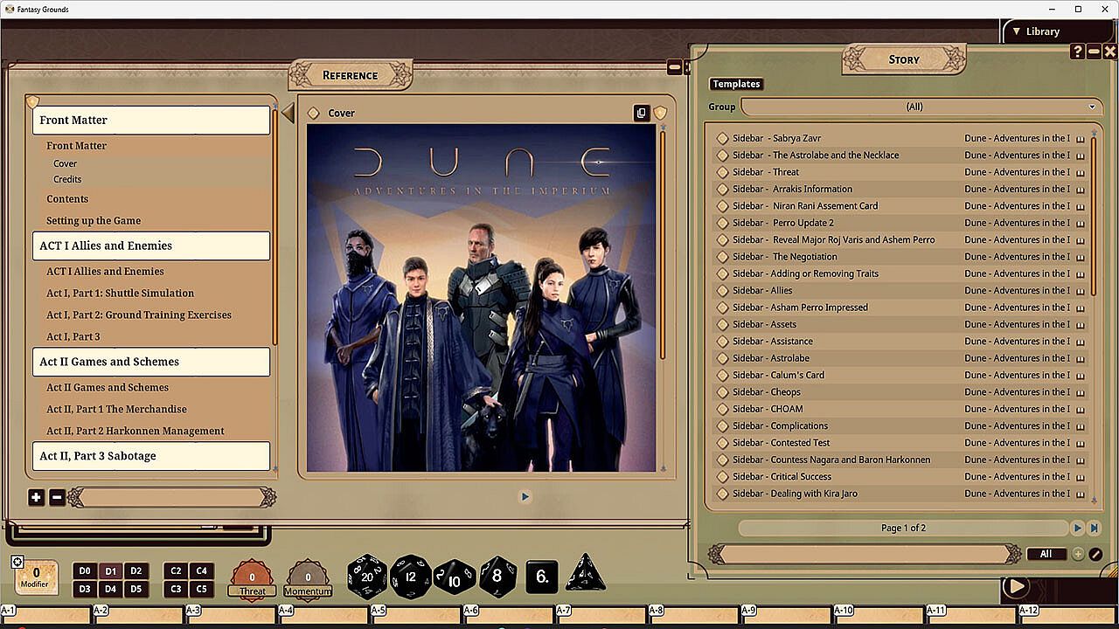Screen dimensions: 1119x629
Task: Click the round play button above hotkey A-12
Action: point(1016,587)
